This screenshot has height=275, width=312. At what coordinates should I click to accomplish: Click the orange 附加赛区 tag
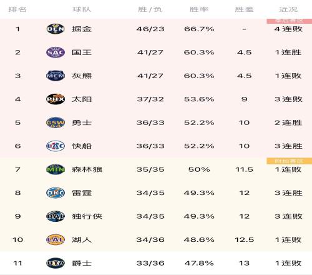[289, 161]
